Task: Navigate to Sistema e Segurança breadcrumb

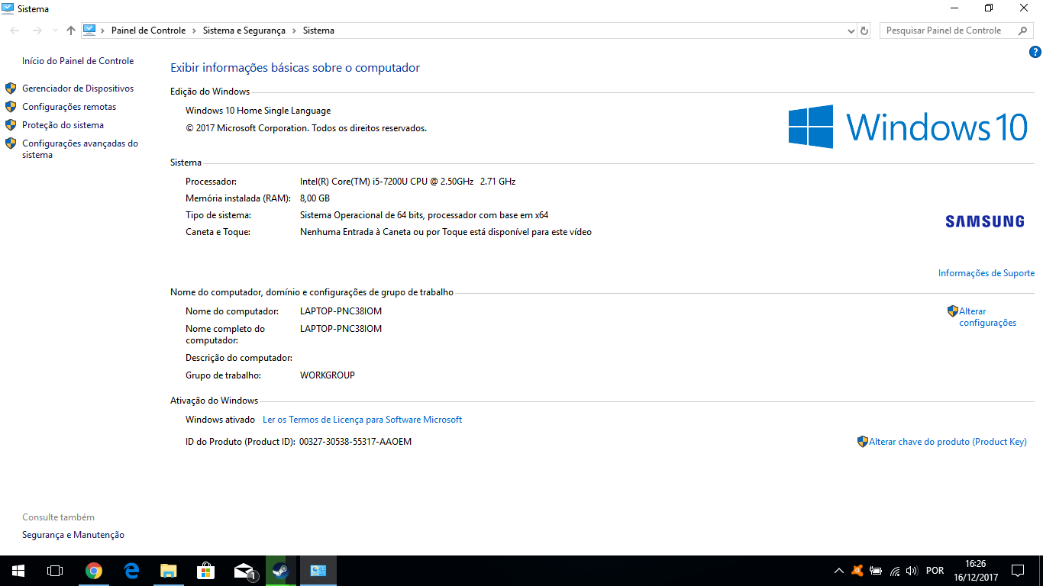Action: pyautogui.click(x=244, y=31)
